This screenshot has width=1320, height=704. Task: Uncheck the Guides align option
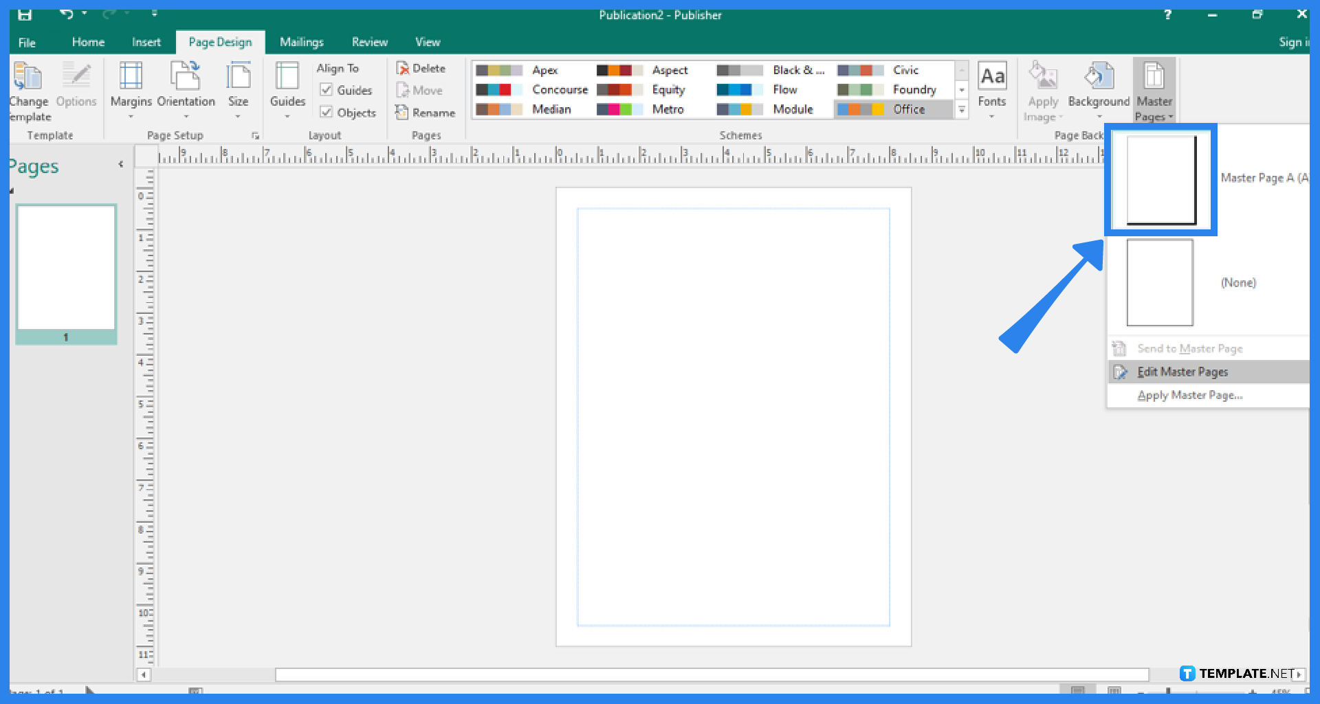click(326, 90)
